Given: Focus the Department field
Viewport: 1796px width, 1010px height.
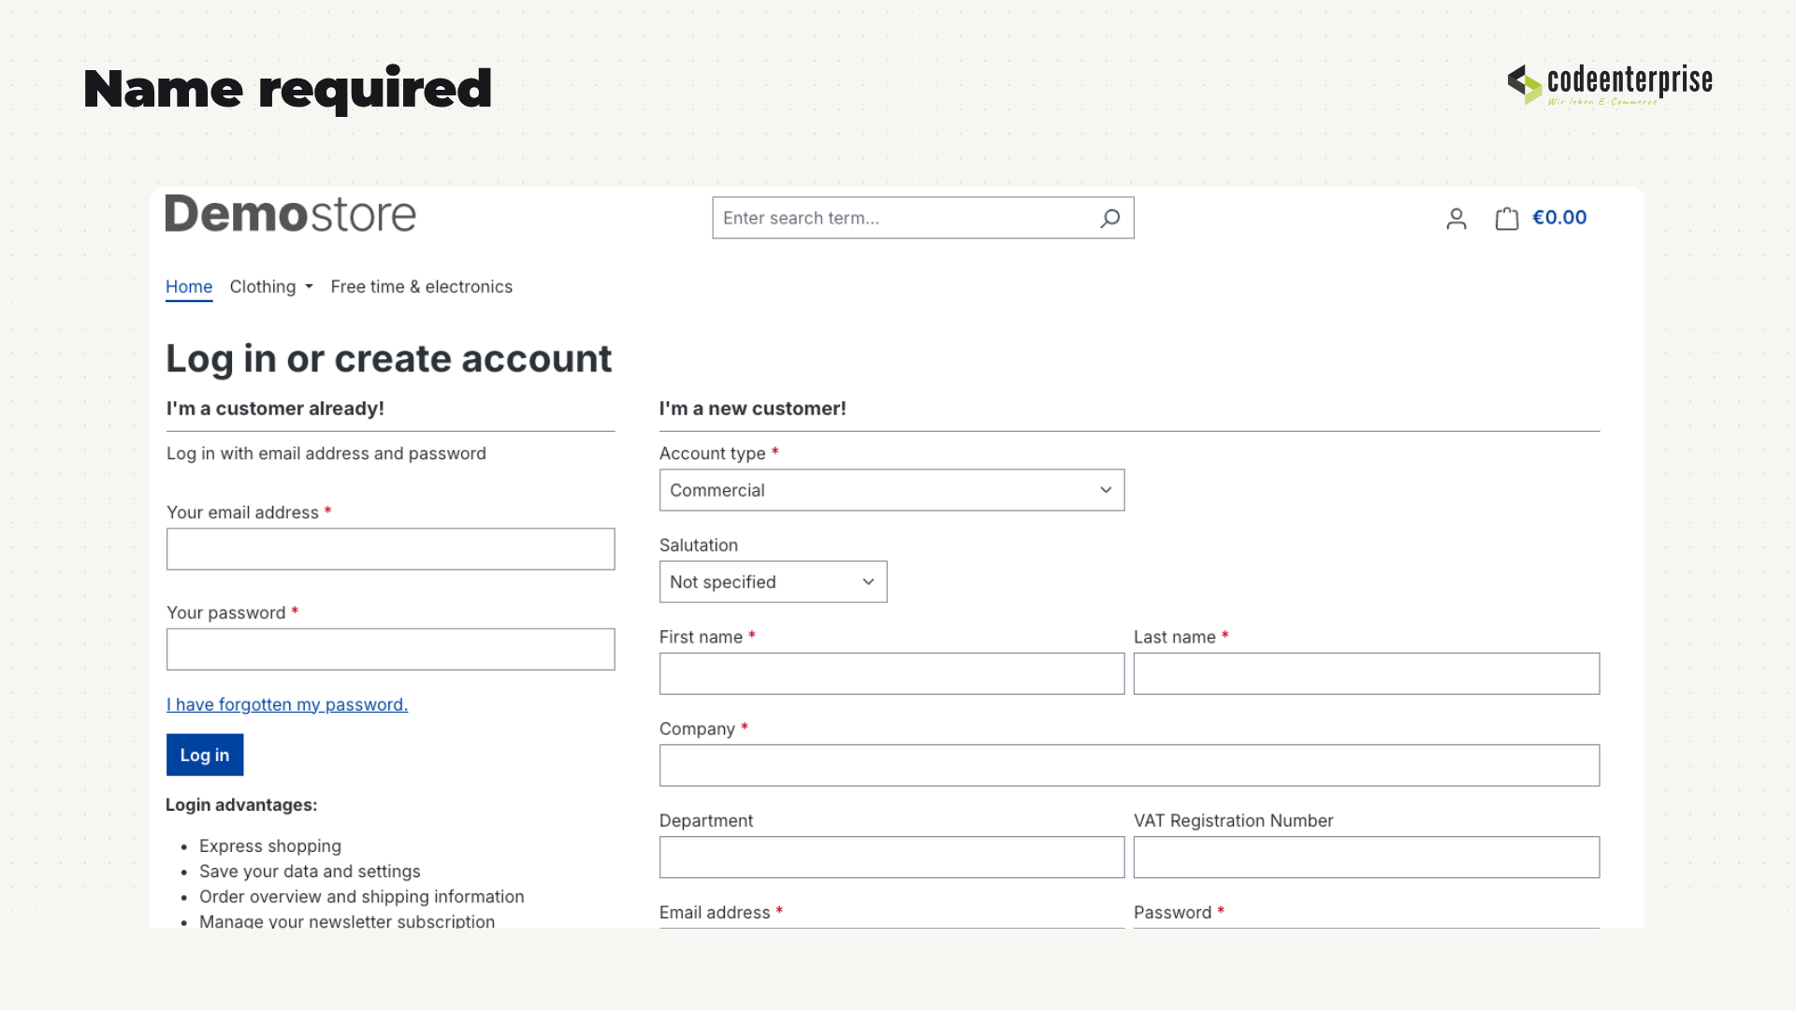Looking at the screenshot, I should (x=891, y=857).
